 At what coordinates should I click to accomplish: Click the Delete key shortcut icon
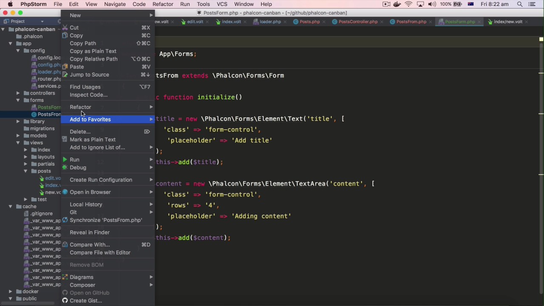point(147,132)
